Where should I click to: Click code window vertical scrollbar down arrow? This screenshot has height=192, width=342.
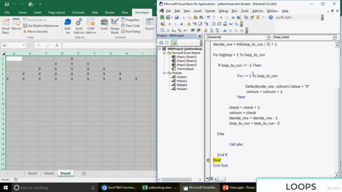tap(337, 175)
